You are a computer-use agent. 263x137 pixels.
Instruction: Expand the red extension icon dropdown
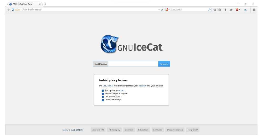(x=238, y=10)
